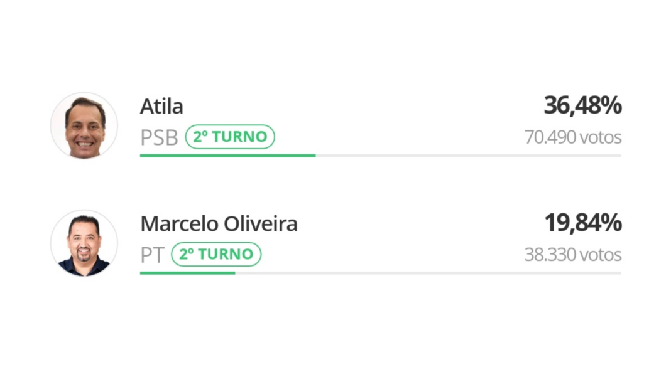Click where Marcelo Oliveira's green bar ends
Viewport: 671px width, 377px height.
coord(234,273)
